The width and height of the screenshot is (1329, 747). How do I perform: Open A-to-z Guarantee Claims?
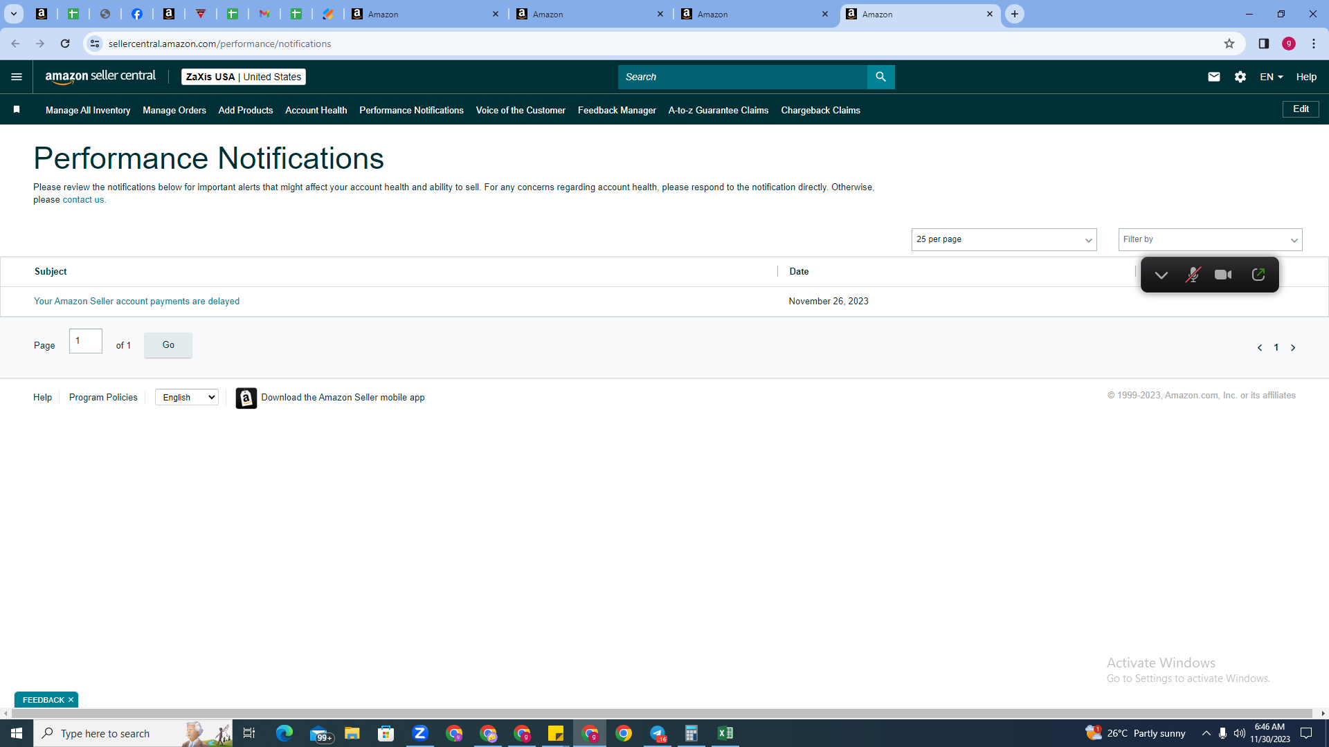click(718, 110)
